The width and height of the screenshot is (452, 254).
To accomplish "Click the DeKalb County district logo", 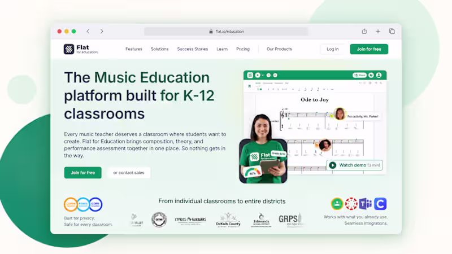I will tap(228, 220).
